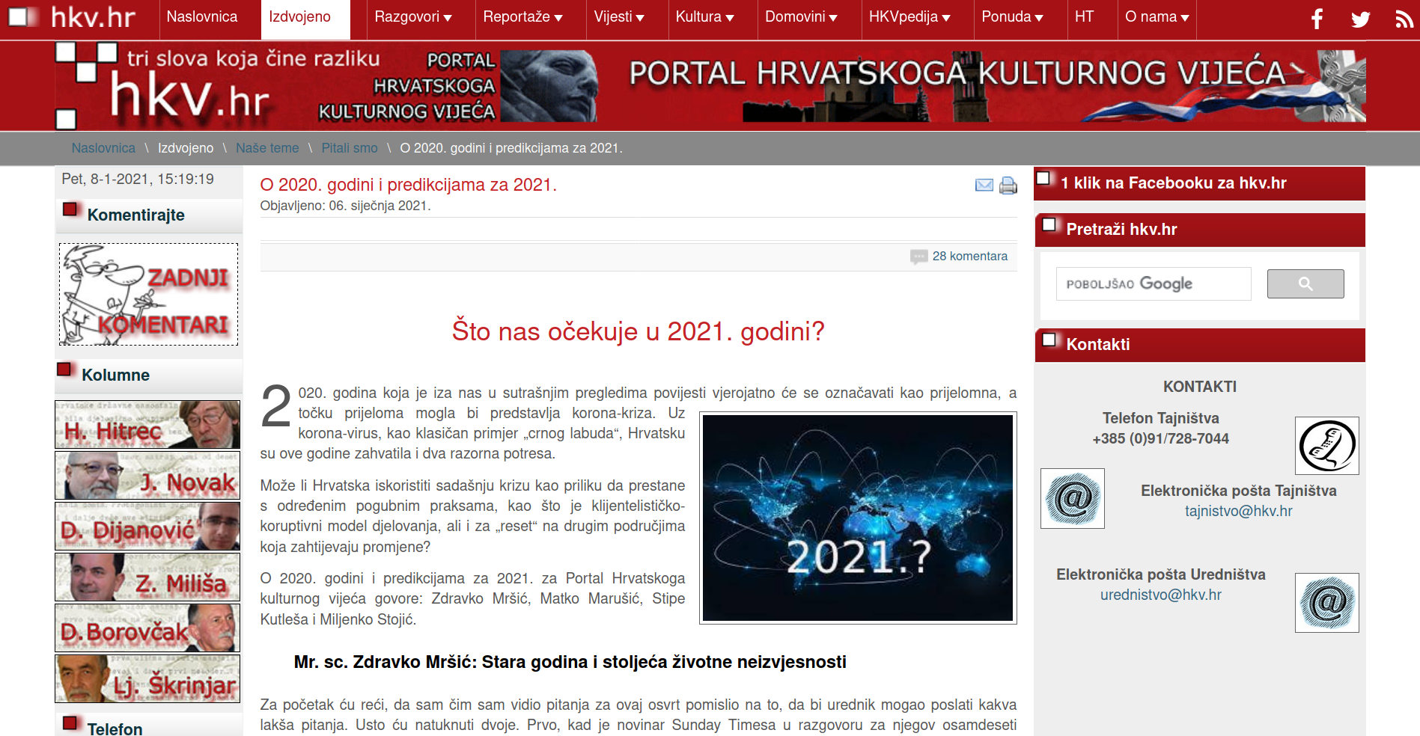Open the 28 komentara link

(x=969, y=257)
